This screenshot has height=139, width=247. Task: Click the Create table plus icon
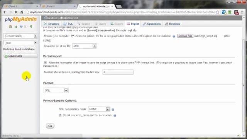(x=6, y=56)
